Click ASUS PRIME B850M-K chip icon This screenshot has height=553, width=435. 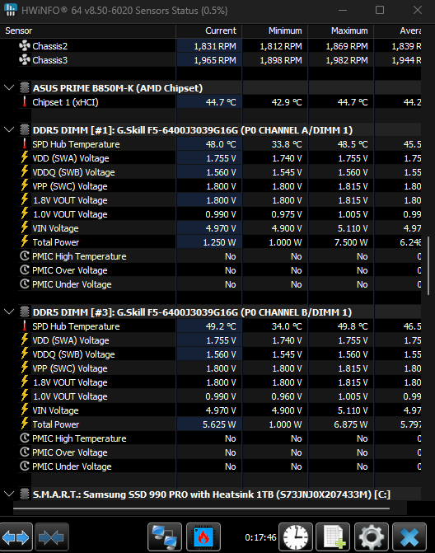pyautogui.click(x=25, y=88)
